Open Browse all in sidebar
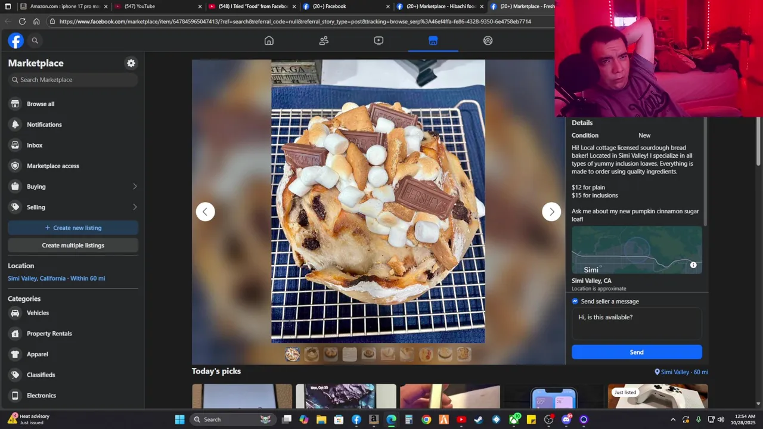Screen dimensions: 763x429 click(x=73, y=104)
